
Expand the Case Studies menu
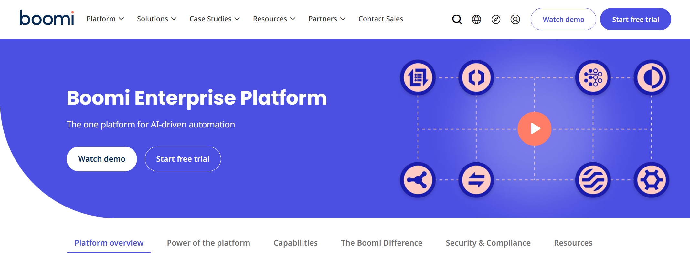click(215, 19)
